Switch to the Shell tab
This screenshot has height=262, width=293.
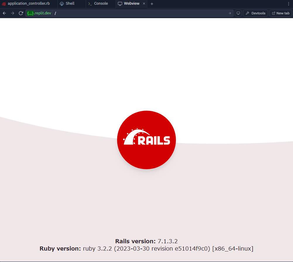point(72,4)
